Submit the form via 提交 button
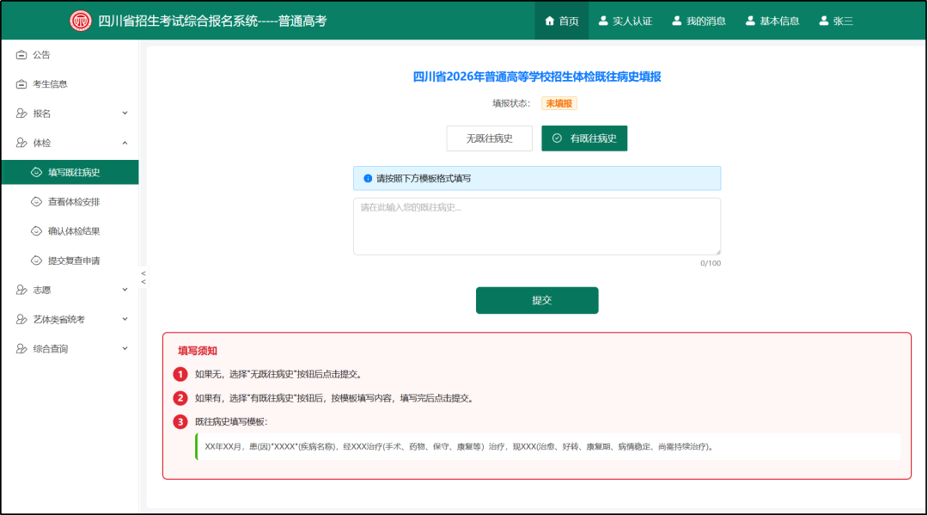This screenshot has width=928, height=515. pyautogui.click(x=537, y=300)
